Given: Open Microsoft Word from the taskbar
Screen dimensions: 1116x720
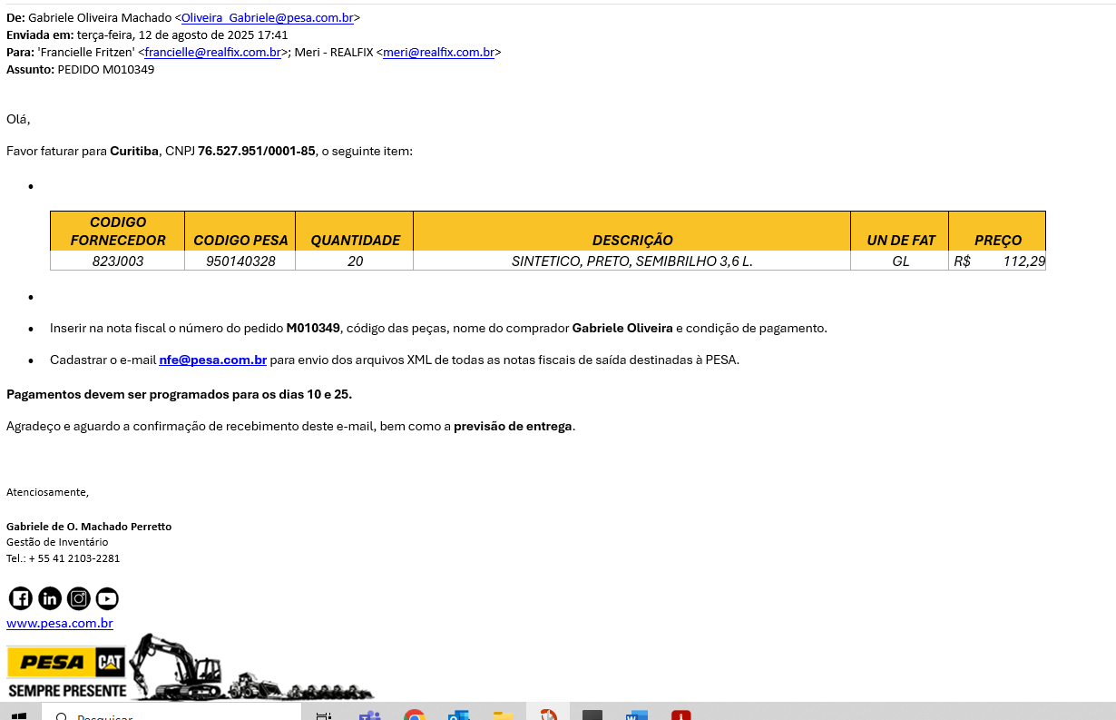Looking at the screenshot, I should click(x=636, y=715).
